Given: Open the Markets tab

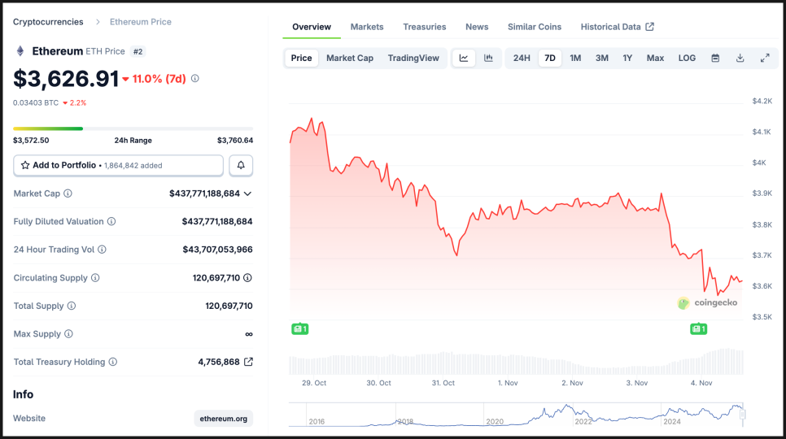Looking at the screenshot, I should [367, 27].
